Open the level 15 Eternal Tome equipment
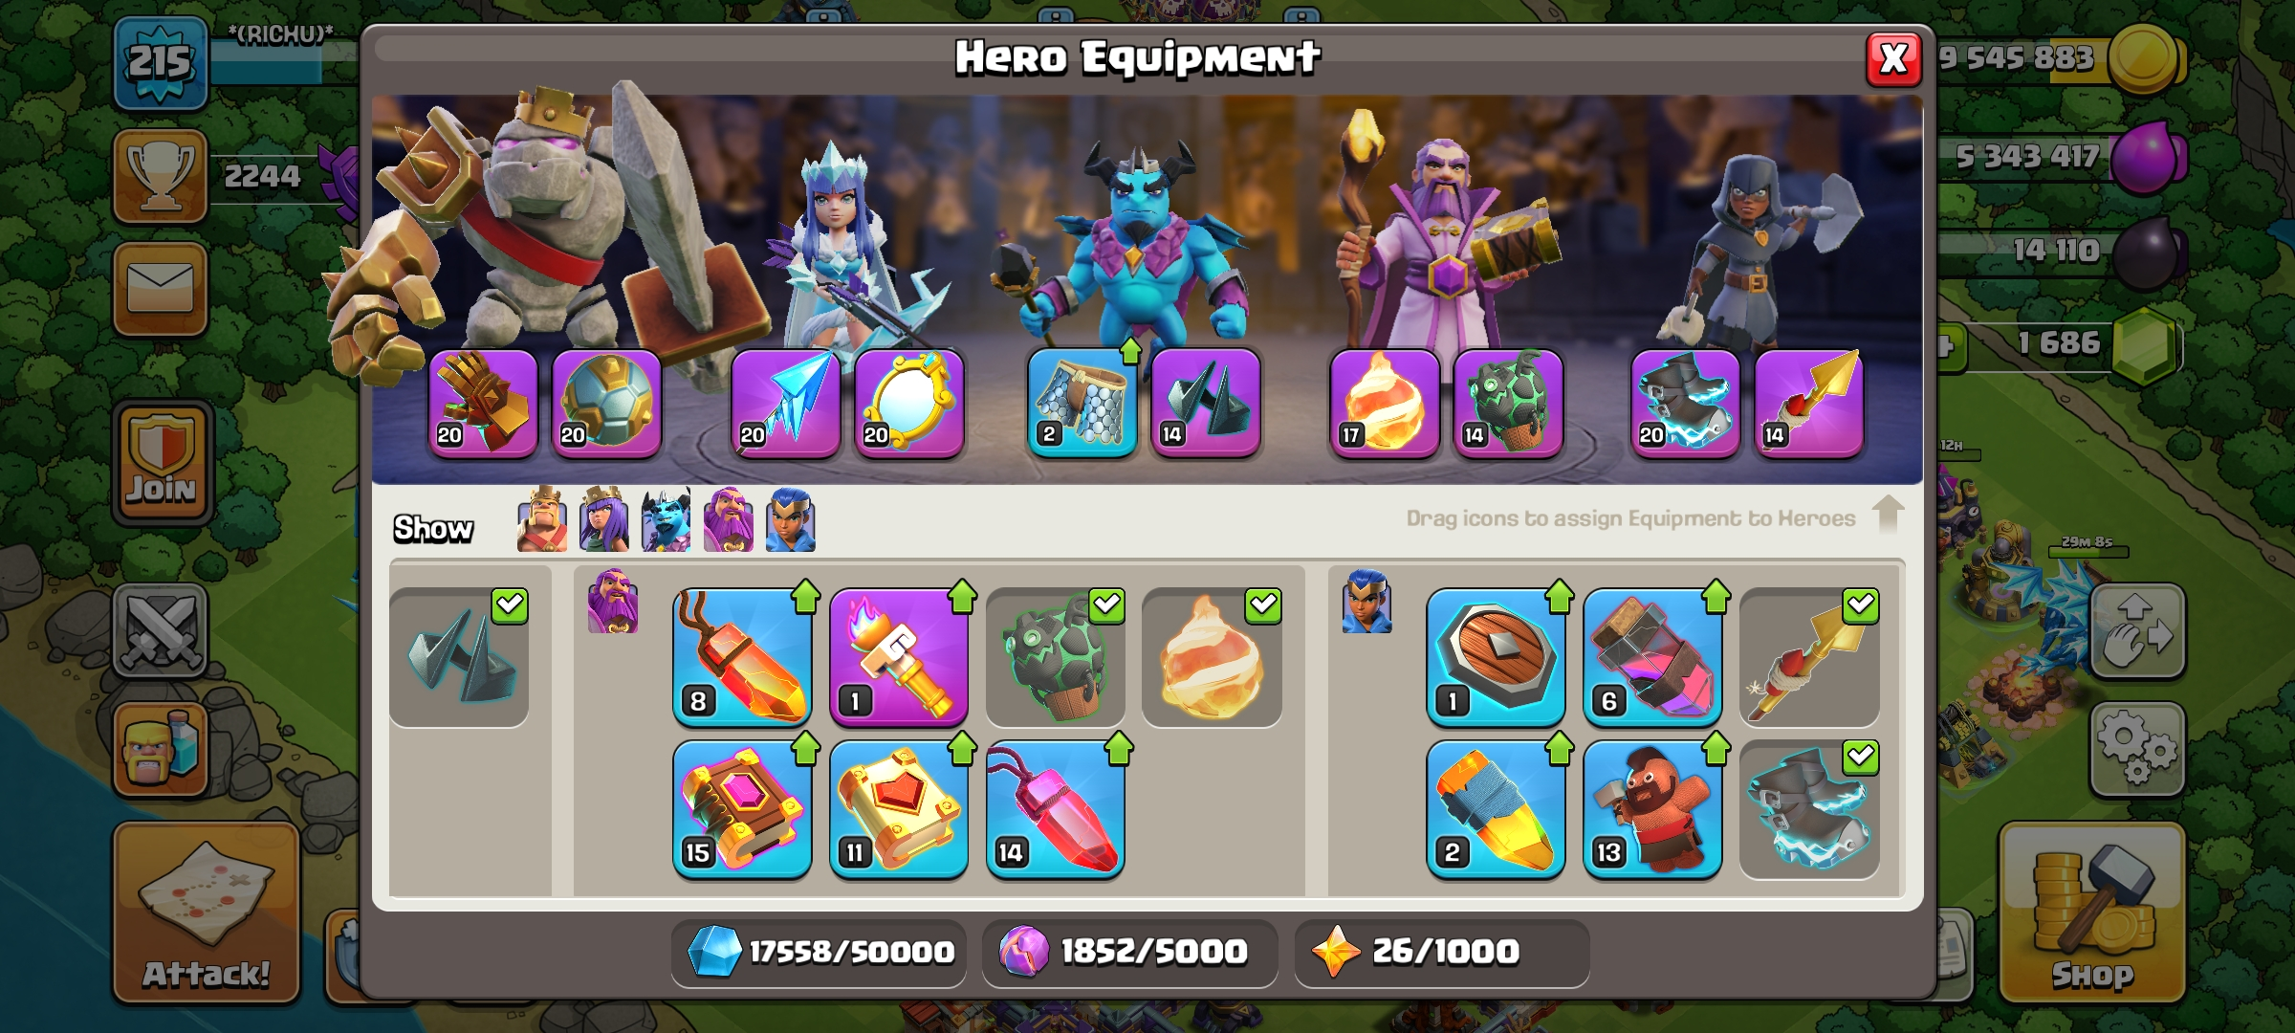This screenshot has width=2295, height=1033. click(x=742, y=809)
